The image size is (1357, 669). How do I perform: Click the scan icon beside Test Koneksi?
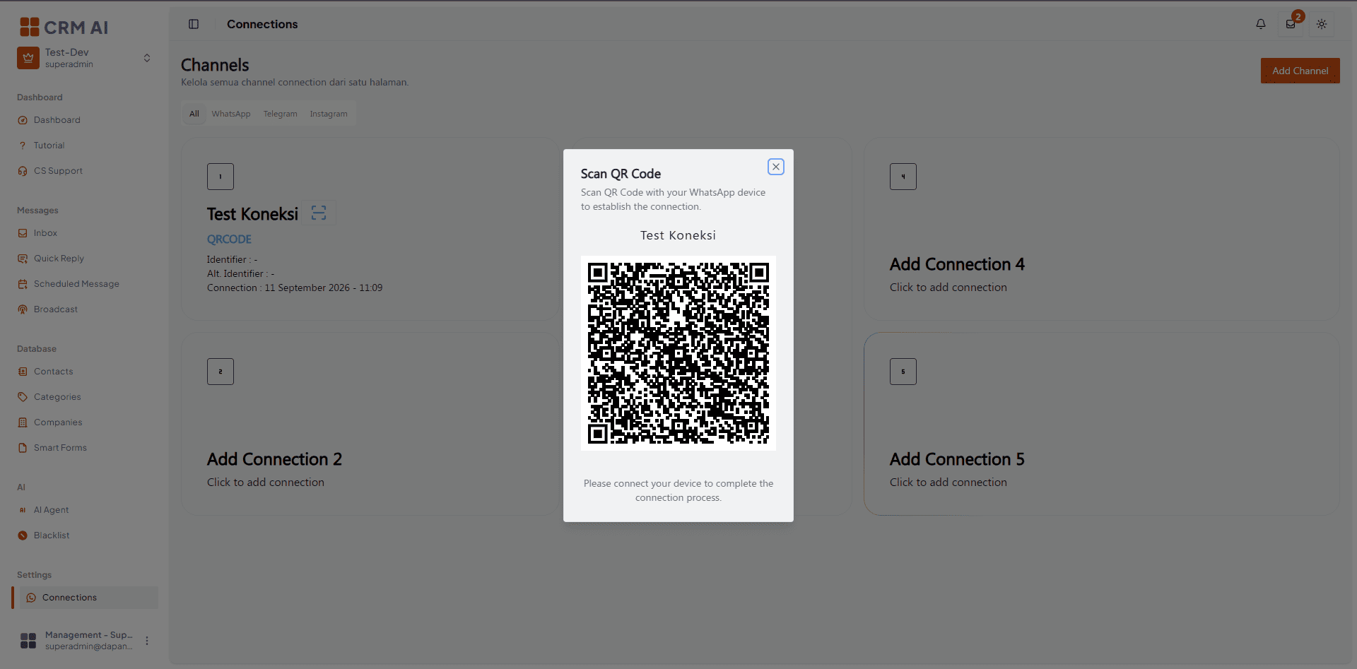tap(319, 213)
